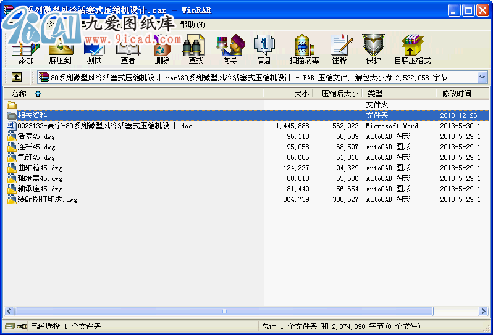The width and height of the screenshot is (493, 335).
Task: Go up one folder level button
Action: coord(17,77)
